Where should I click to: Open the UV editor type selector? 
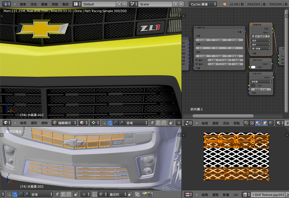[x=188, y=195]
